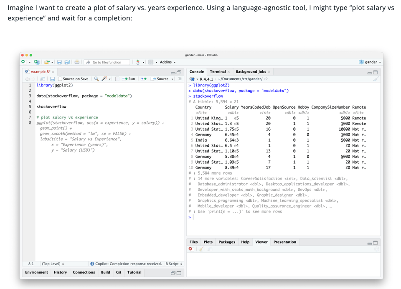Image resolution: width=401 pixels, height=289 pixels.
Task: Enable the Source on Save checkbox
Action: point(60,79)
